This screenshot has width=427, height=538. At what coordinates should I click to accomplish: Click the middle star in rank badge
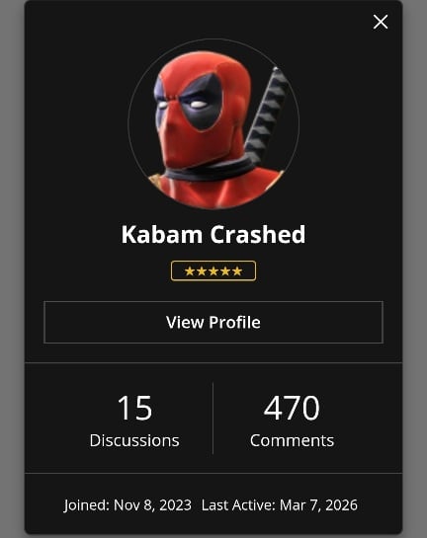[213, 271]
